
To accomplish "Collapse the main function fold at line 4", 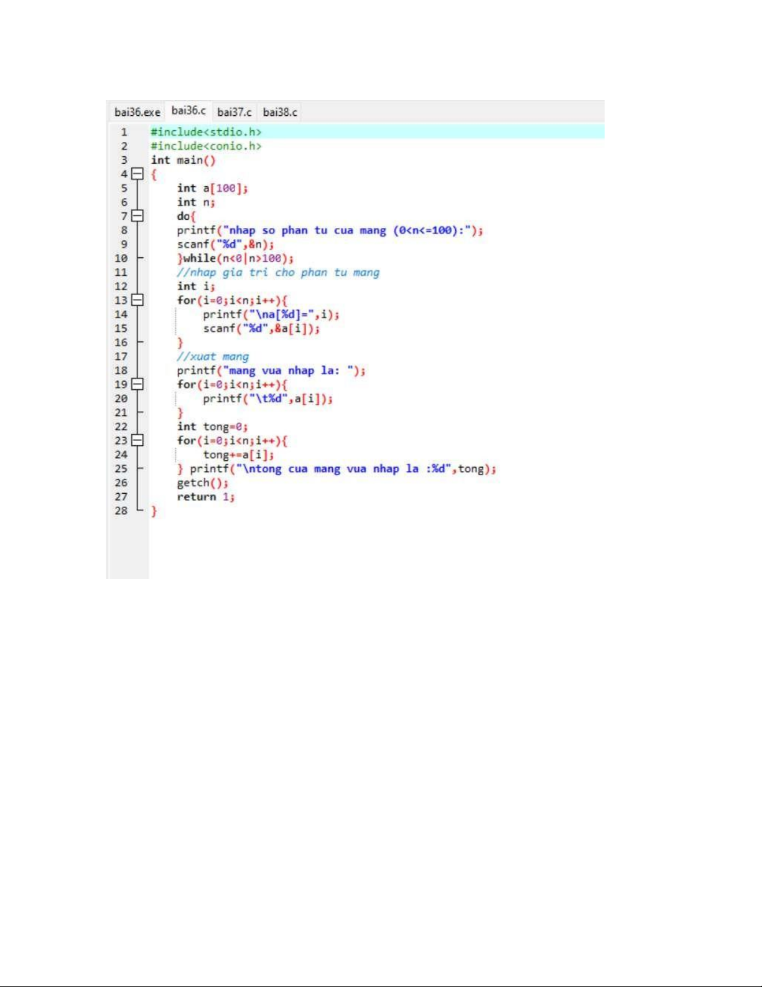I will (x=137, y=174).
